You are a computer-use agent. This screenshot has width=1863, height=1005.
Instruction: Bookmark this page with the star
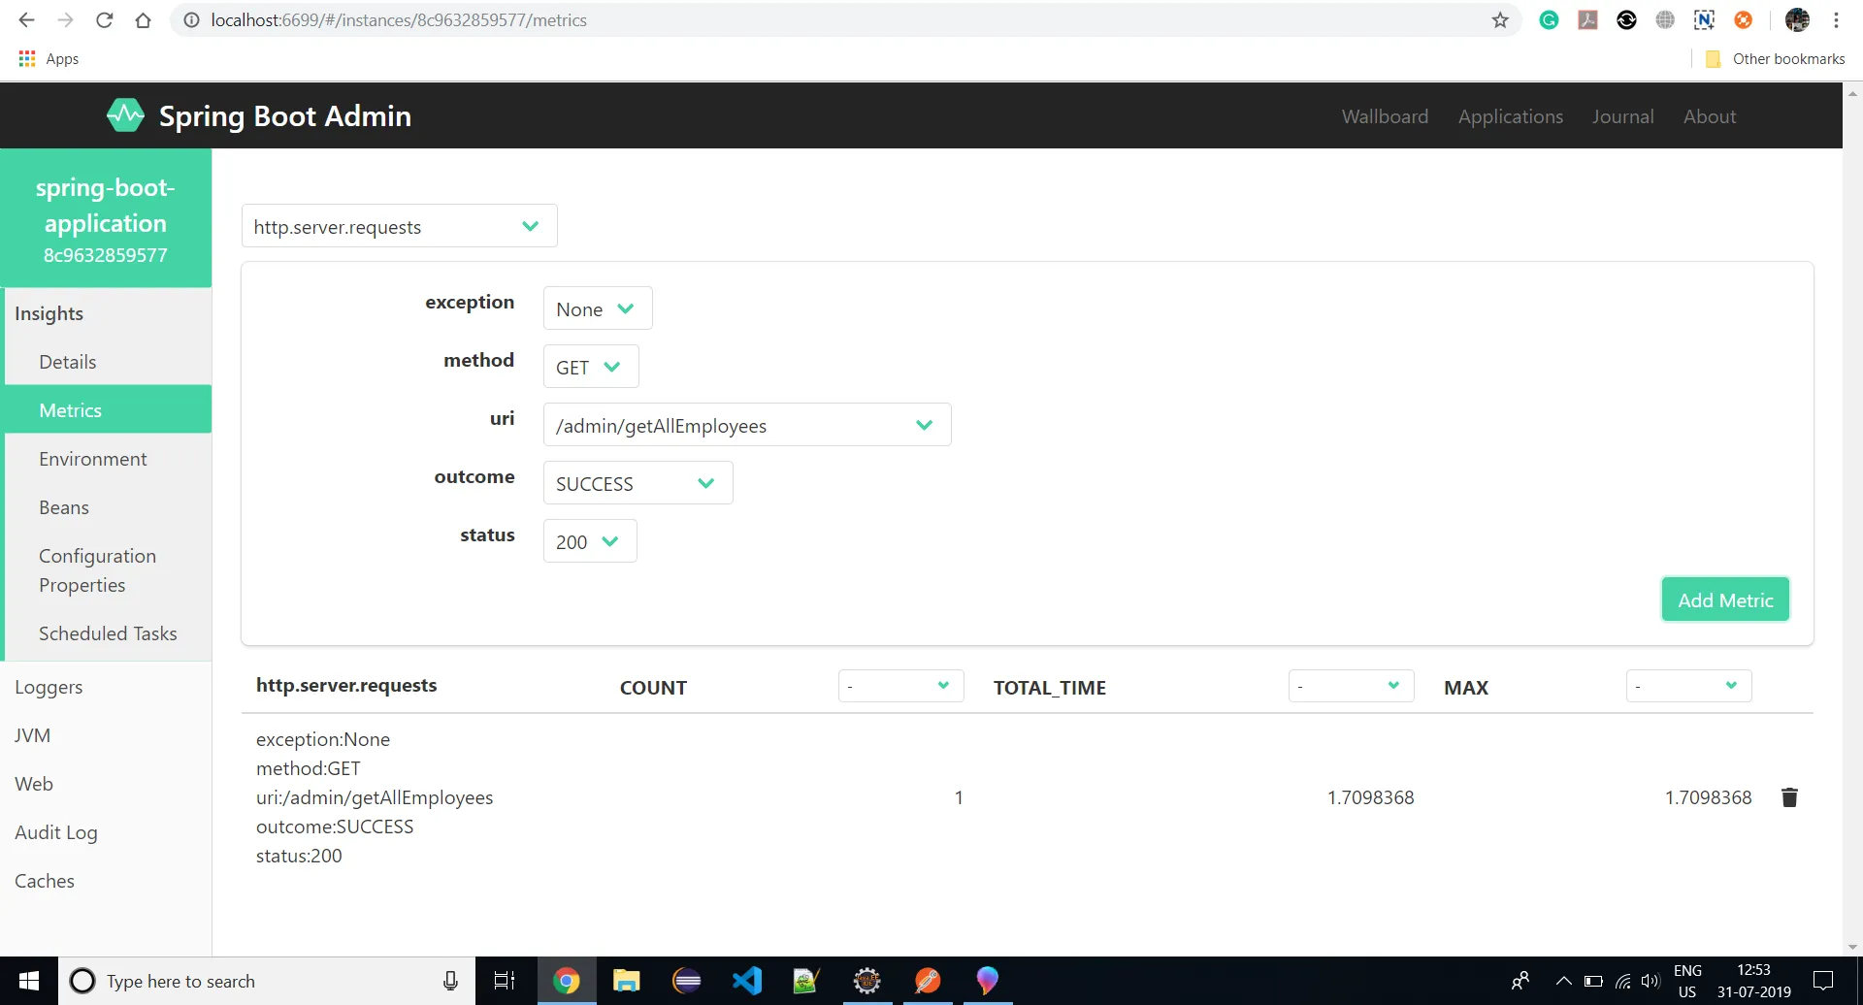(x=1500, y=20)
